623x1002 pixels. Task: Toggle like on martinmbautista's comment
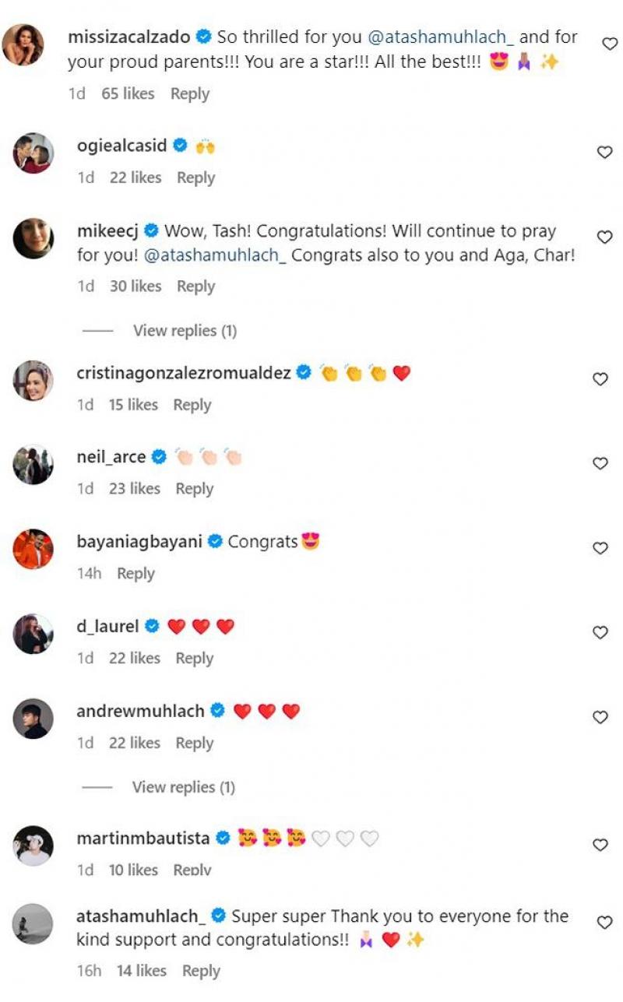tap(600, 845)
